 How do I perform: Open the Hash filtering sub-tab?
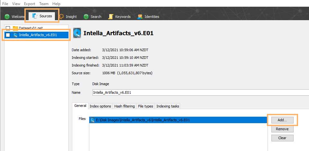point(124,106)
